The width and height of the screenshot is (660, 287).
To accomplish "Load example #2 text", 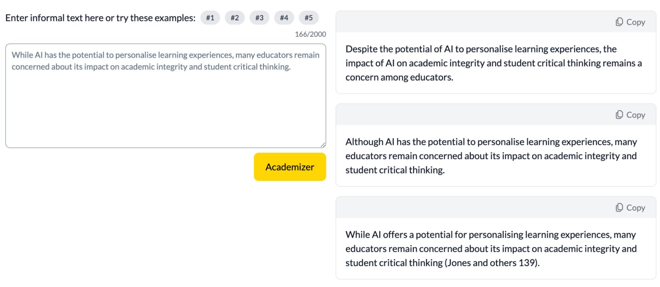I will (235, 18).
